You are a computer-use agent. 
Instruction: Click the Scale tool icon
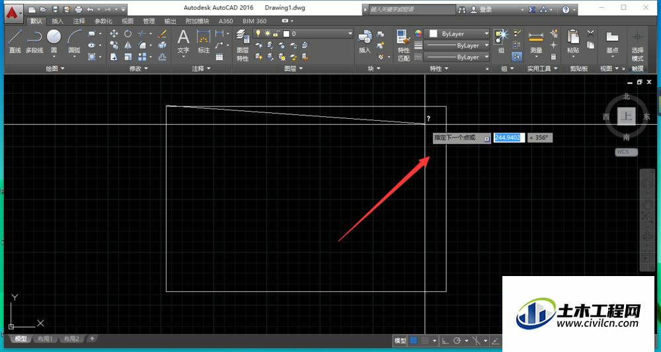pos(128,56)
